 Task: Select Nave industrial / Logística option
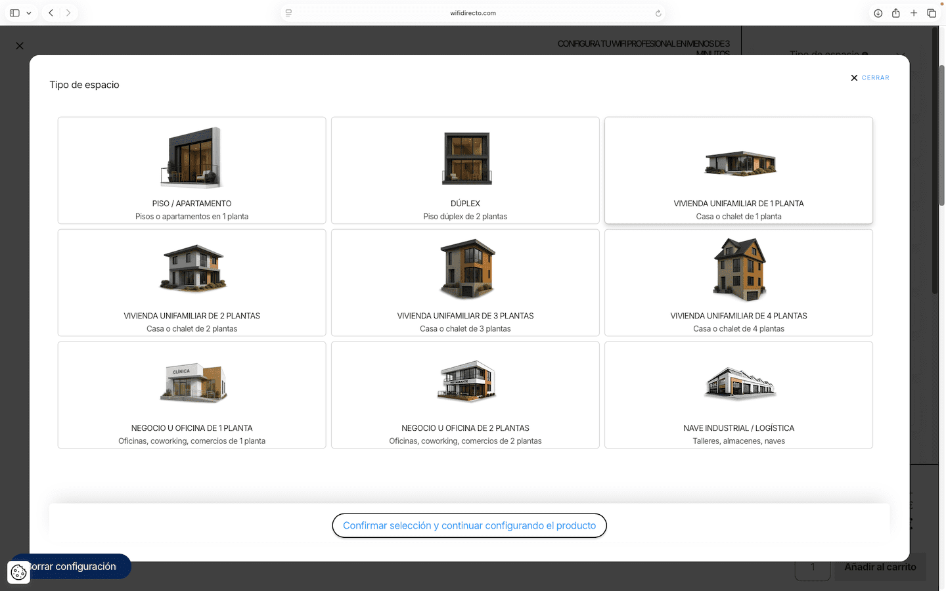(x=738, y=395)
